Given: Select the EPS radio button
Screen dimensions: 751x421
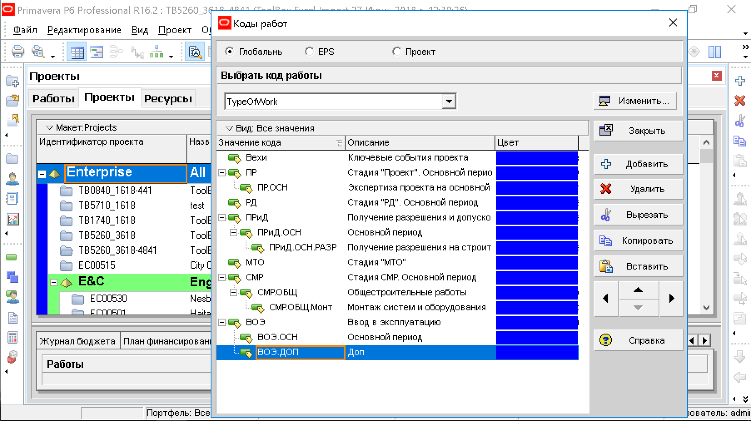Looking at the screenshot, I should pyautogui.click(x=309, y=52).
